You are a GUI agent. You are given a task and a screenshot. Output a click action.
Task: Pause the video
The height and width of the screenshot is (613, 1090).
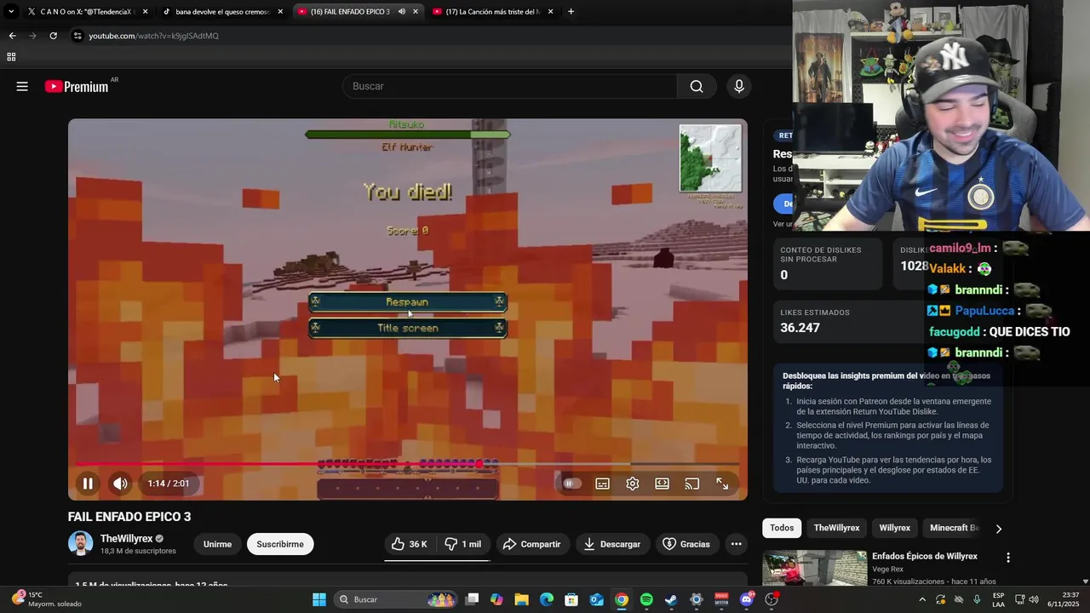click(87, 484)
